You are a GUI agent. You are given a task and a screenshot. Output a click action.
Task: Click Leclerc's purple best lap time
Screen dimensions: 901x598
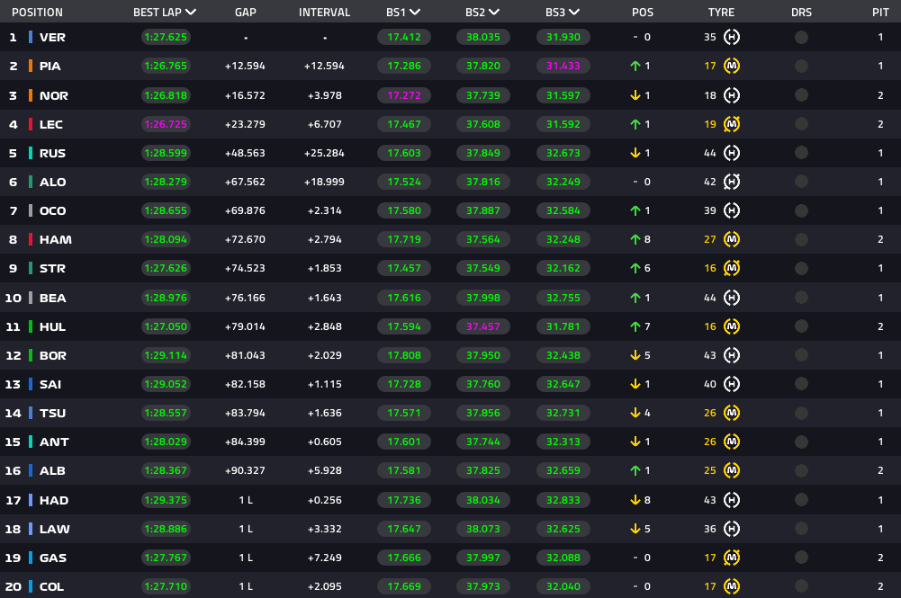coord(165,124)
